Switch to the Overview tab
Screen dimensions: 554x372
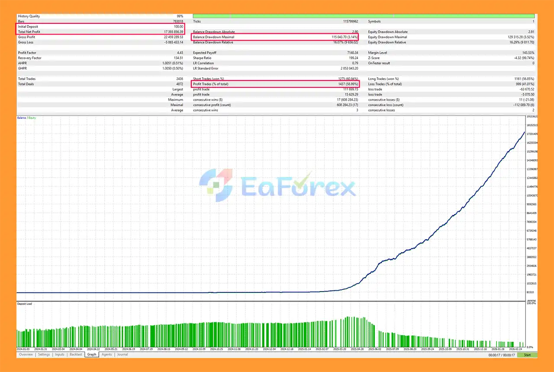click(x=26, y=354)
